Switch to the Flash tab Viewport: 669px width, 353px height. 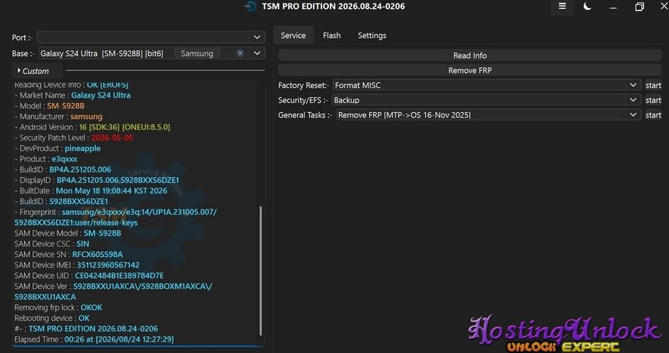click(331, 35)
